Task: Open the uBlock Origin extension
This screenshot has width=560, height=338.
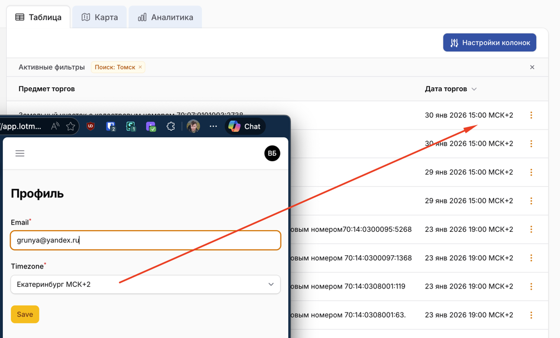Action: (x=91, y=127)
